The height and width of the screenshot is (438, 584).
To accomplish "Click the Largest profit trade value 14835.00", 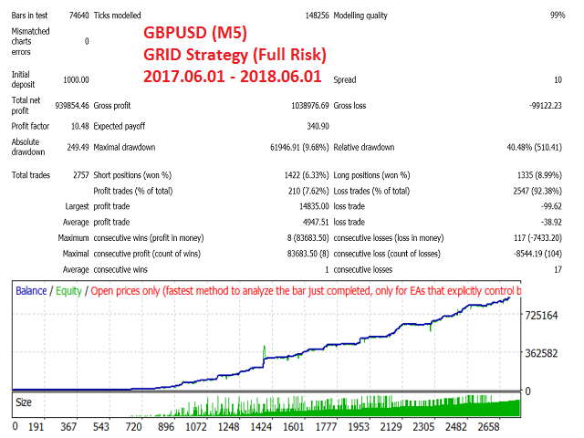I will (x=307, y=207).
